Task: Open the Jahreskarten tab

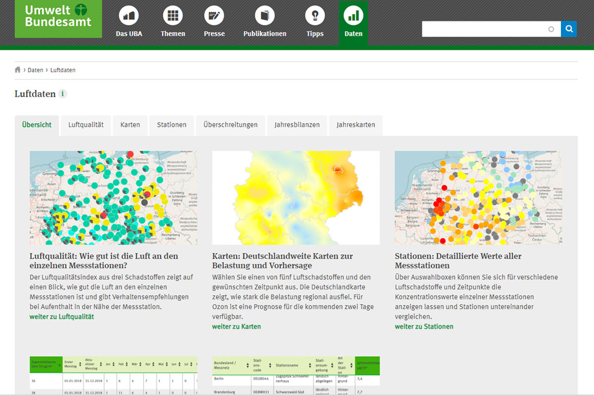Action: click(355, 125)
